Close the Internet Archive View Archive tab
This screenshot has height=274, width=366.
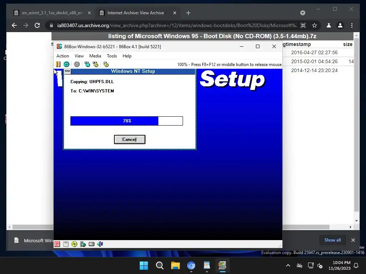coord(174,13)
